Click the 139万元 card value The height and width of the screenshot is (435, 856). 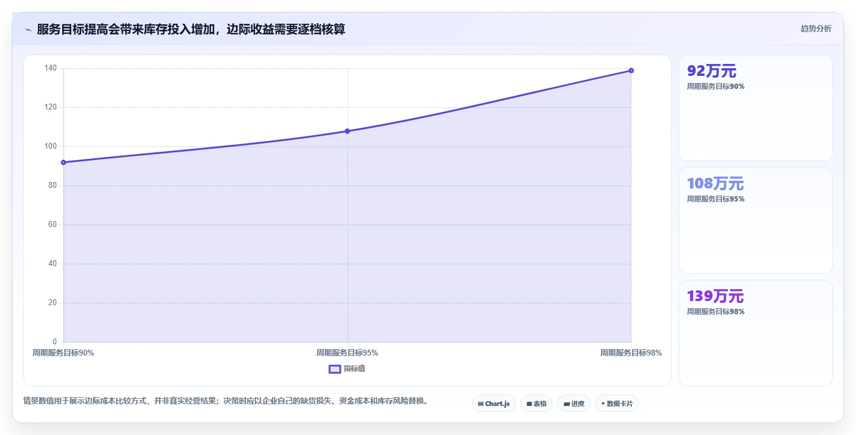point(715,296)
